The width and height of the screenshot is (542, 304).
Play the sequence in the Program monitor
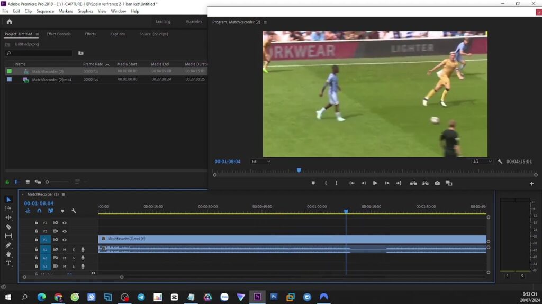pyautogui.click(x=375, y=183)
